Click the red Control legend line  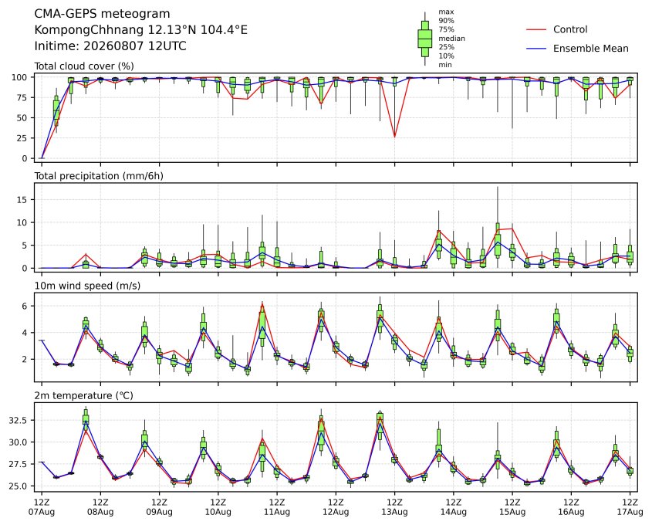pos(536,29)
